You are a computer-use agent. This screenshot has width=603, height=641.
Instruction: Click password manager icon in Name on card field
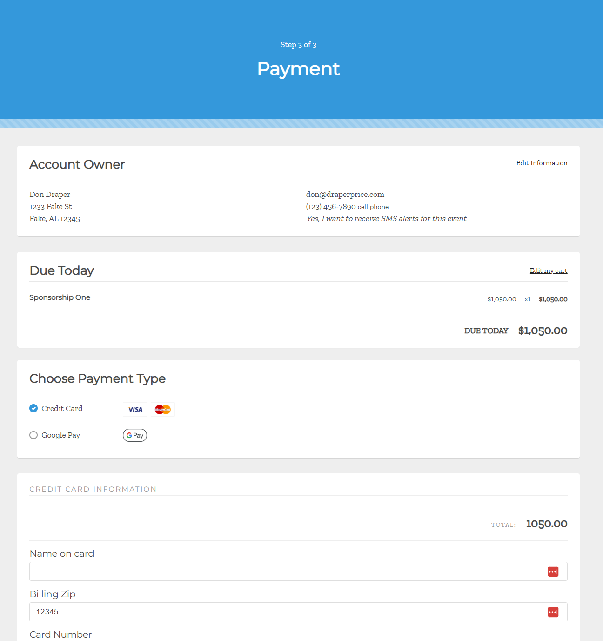click(553, 572)
